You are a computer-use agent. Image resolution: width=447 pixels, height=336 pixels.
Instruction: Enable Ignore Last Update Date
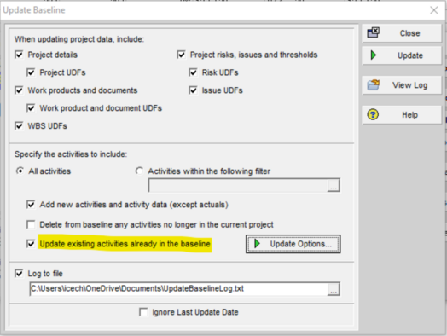(143, 312)
